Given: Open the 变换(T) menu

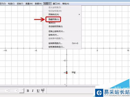Looking at the screenshot, I should pyautogui.click(x=20, y=4).
